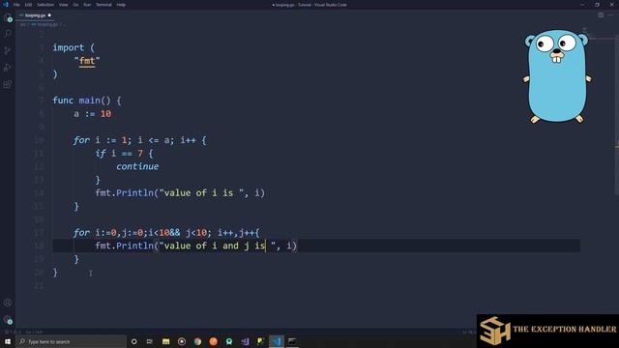Click the 'a := 10' statement
Screen dimensions: 619x348
tap(93, 114)
